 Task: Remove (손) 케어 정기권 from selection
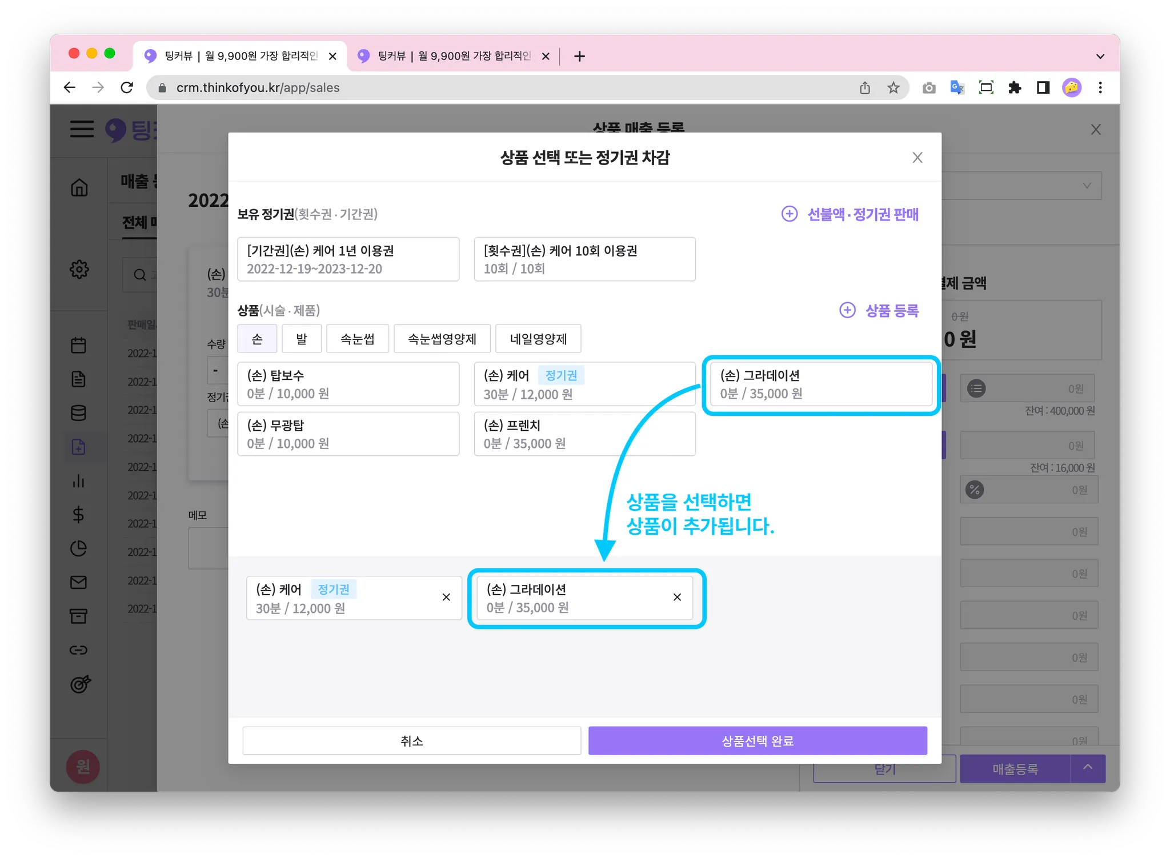tap(446, 597)
